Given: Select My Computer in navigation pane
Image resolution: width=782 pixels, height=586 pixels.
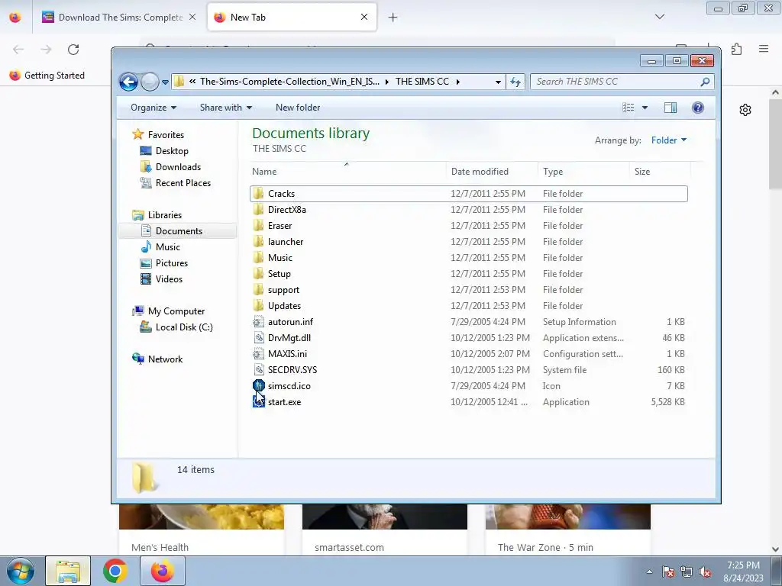Looking at the screenshot, I should [x=176, y=311].
